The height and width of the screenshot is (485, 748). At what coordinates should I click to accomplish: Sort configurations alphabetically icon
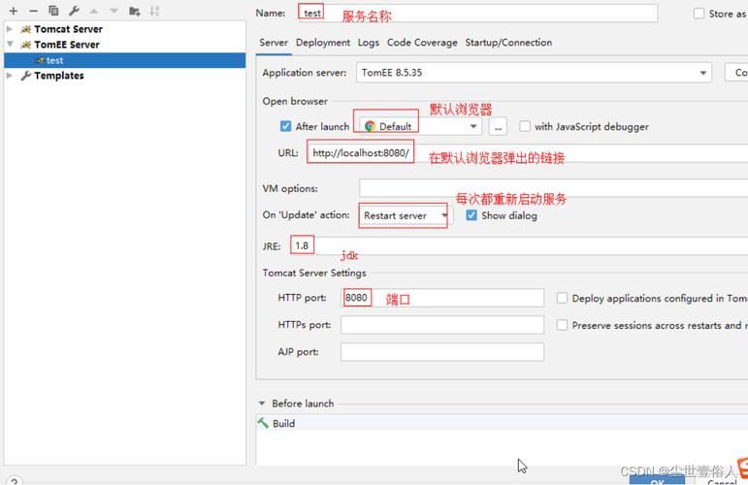(x=154, y=11)
